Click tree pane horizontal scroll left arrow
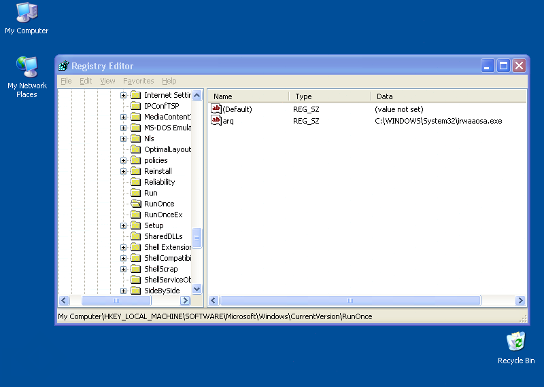 (x=64, y=300)
